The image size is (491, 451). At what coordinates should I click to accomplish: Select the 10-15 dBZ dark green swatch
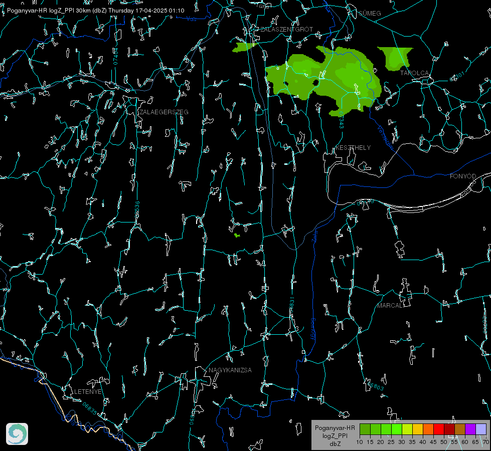pyautogui.click(x=365, y=429)
